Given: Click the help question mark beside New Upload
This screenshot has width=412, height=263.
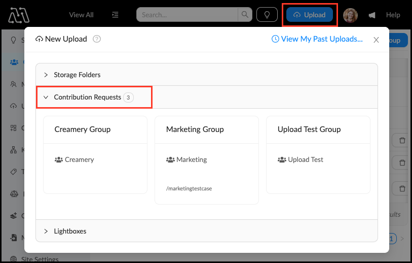Looking at the screenshot, I should click(x=97, y=39).
